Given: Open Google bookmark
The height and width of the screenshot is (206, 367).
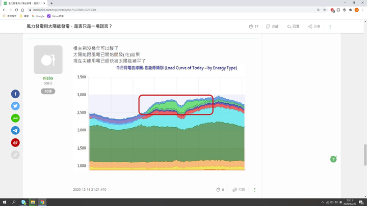Looking at the screenshot, I should click(x=38, y=16).
